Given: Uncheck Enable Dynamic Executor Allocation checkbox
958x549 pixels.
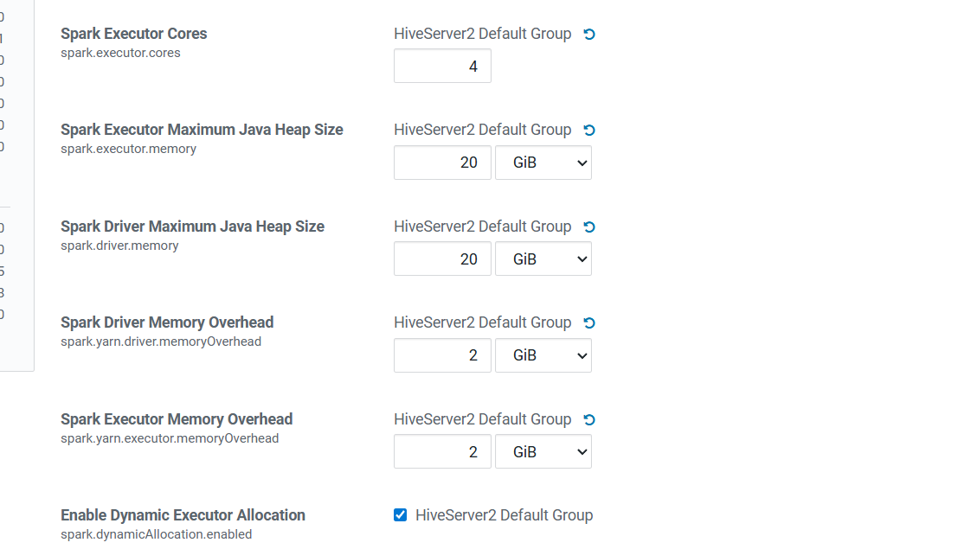Looking at the screenshot, I should point(400,515).
